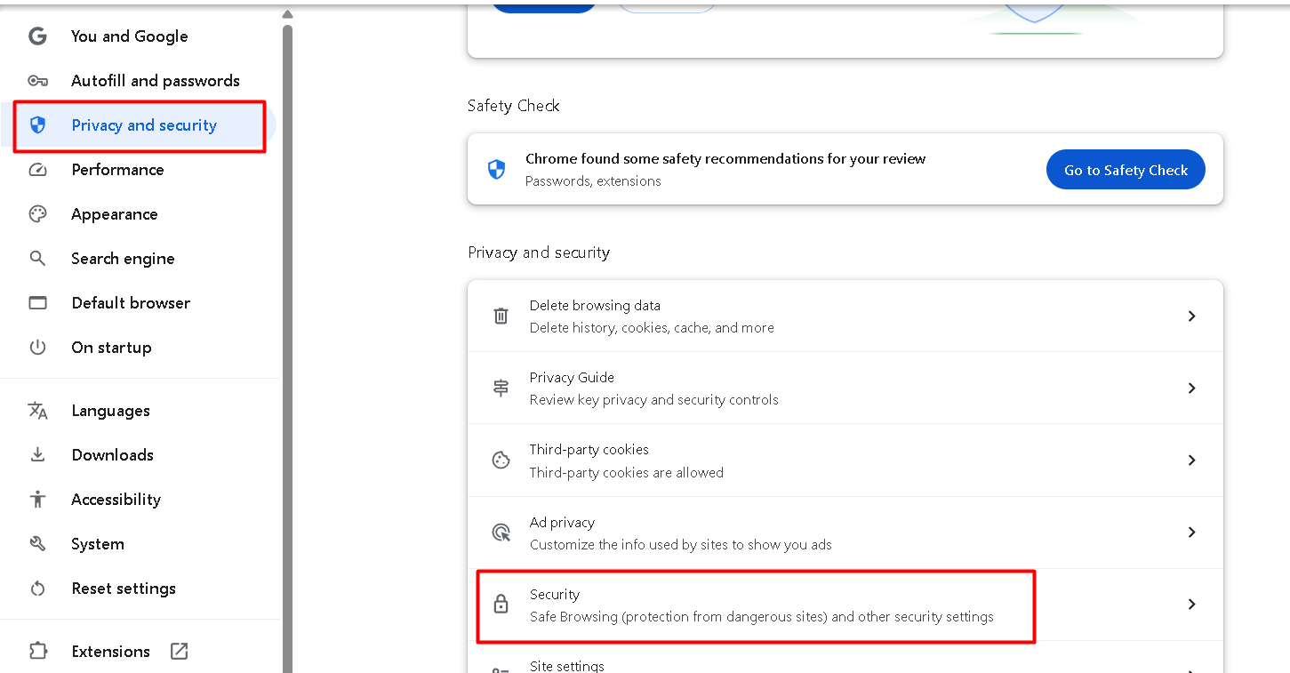Click 'Customize the info used by sites' description
Image resolution: width=1290 pixels, height=673 pixels.
pyautogui.click(x=681, y=545)
